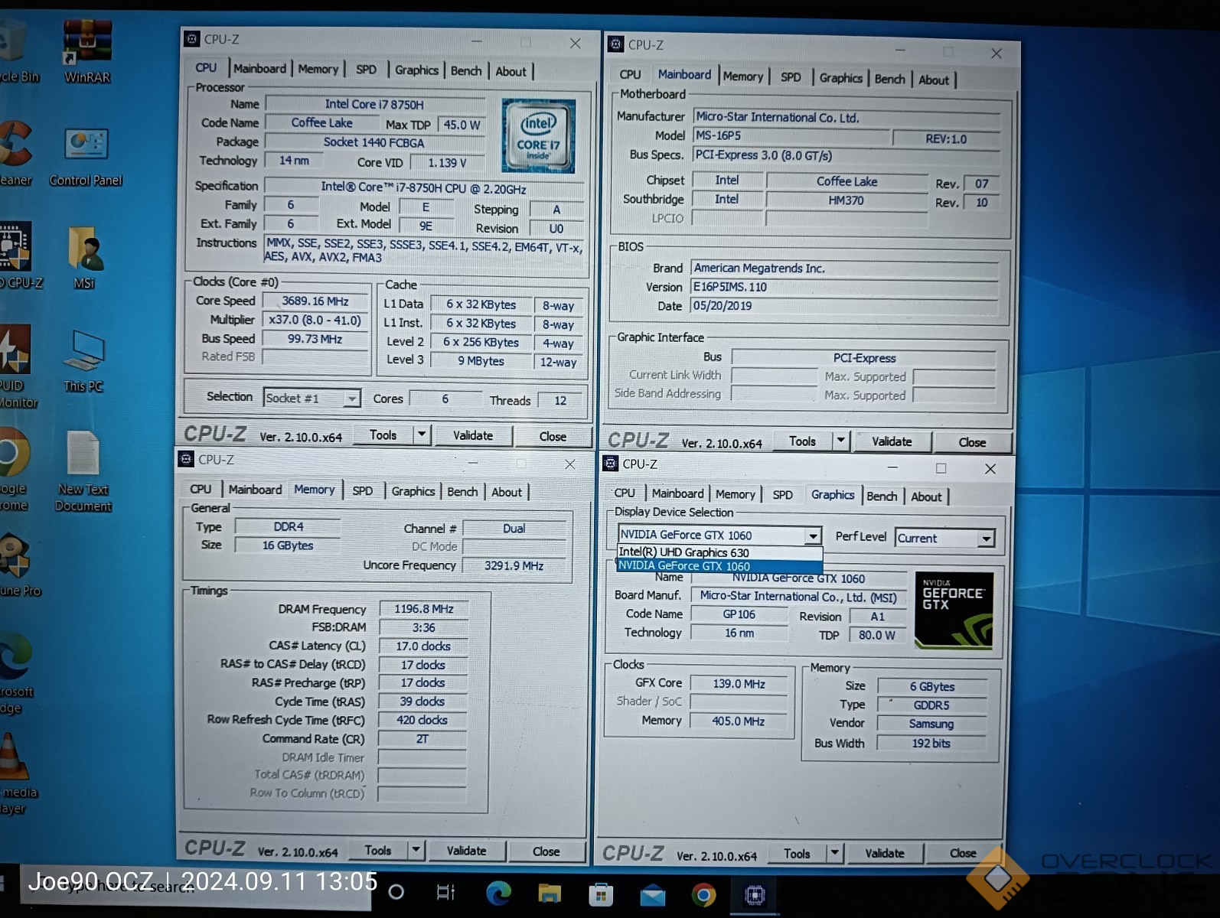
Task: Click Close button in Memory window
Action: 546,851
